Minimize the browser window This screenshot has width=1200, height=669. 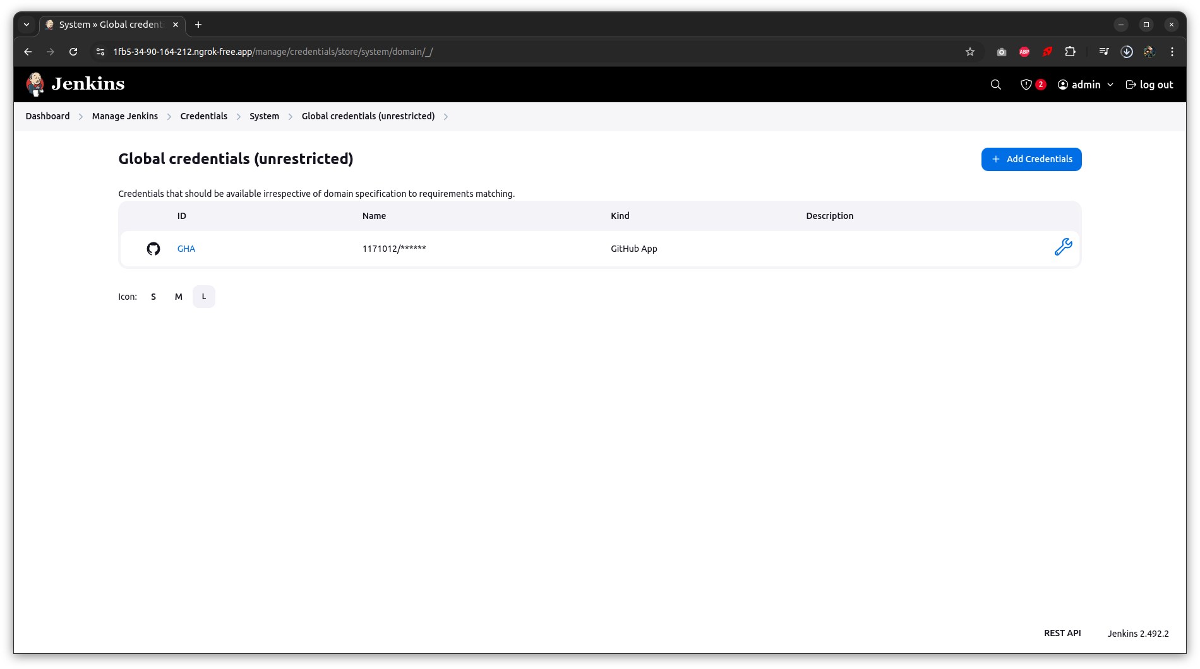tap(1121, 25)
